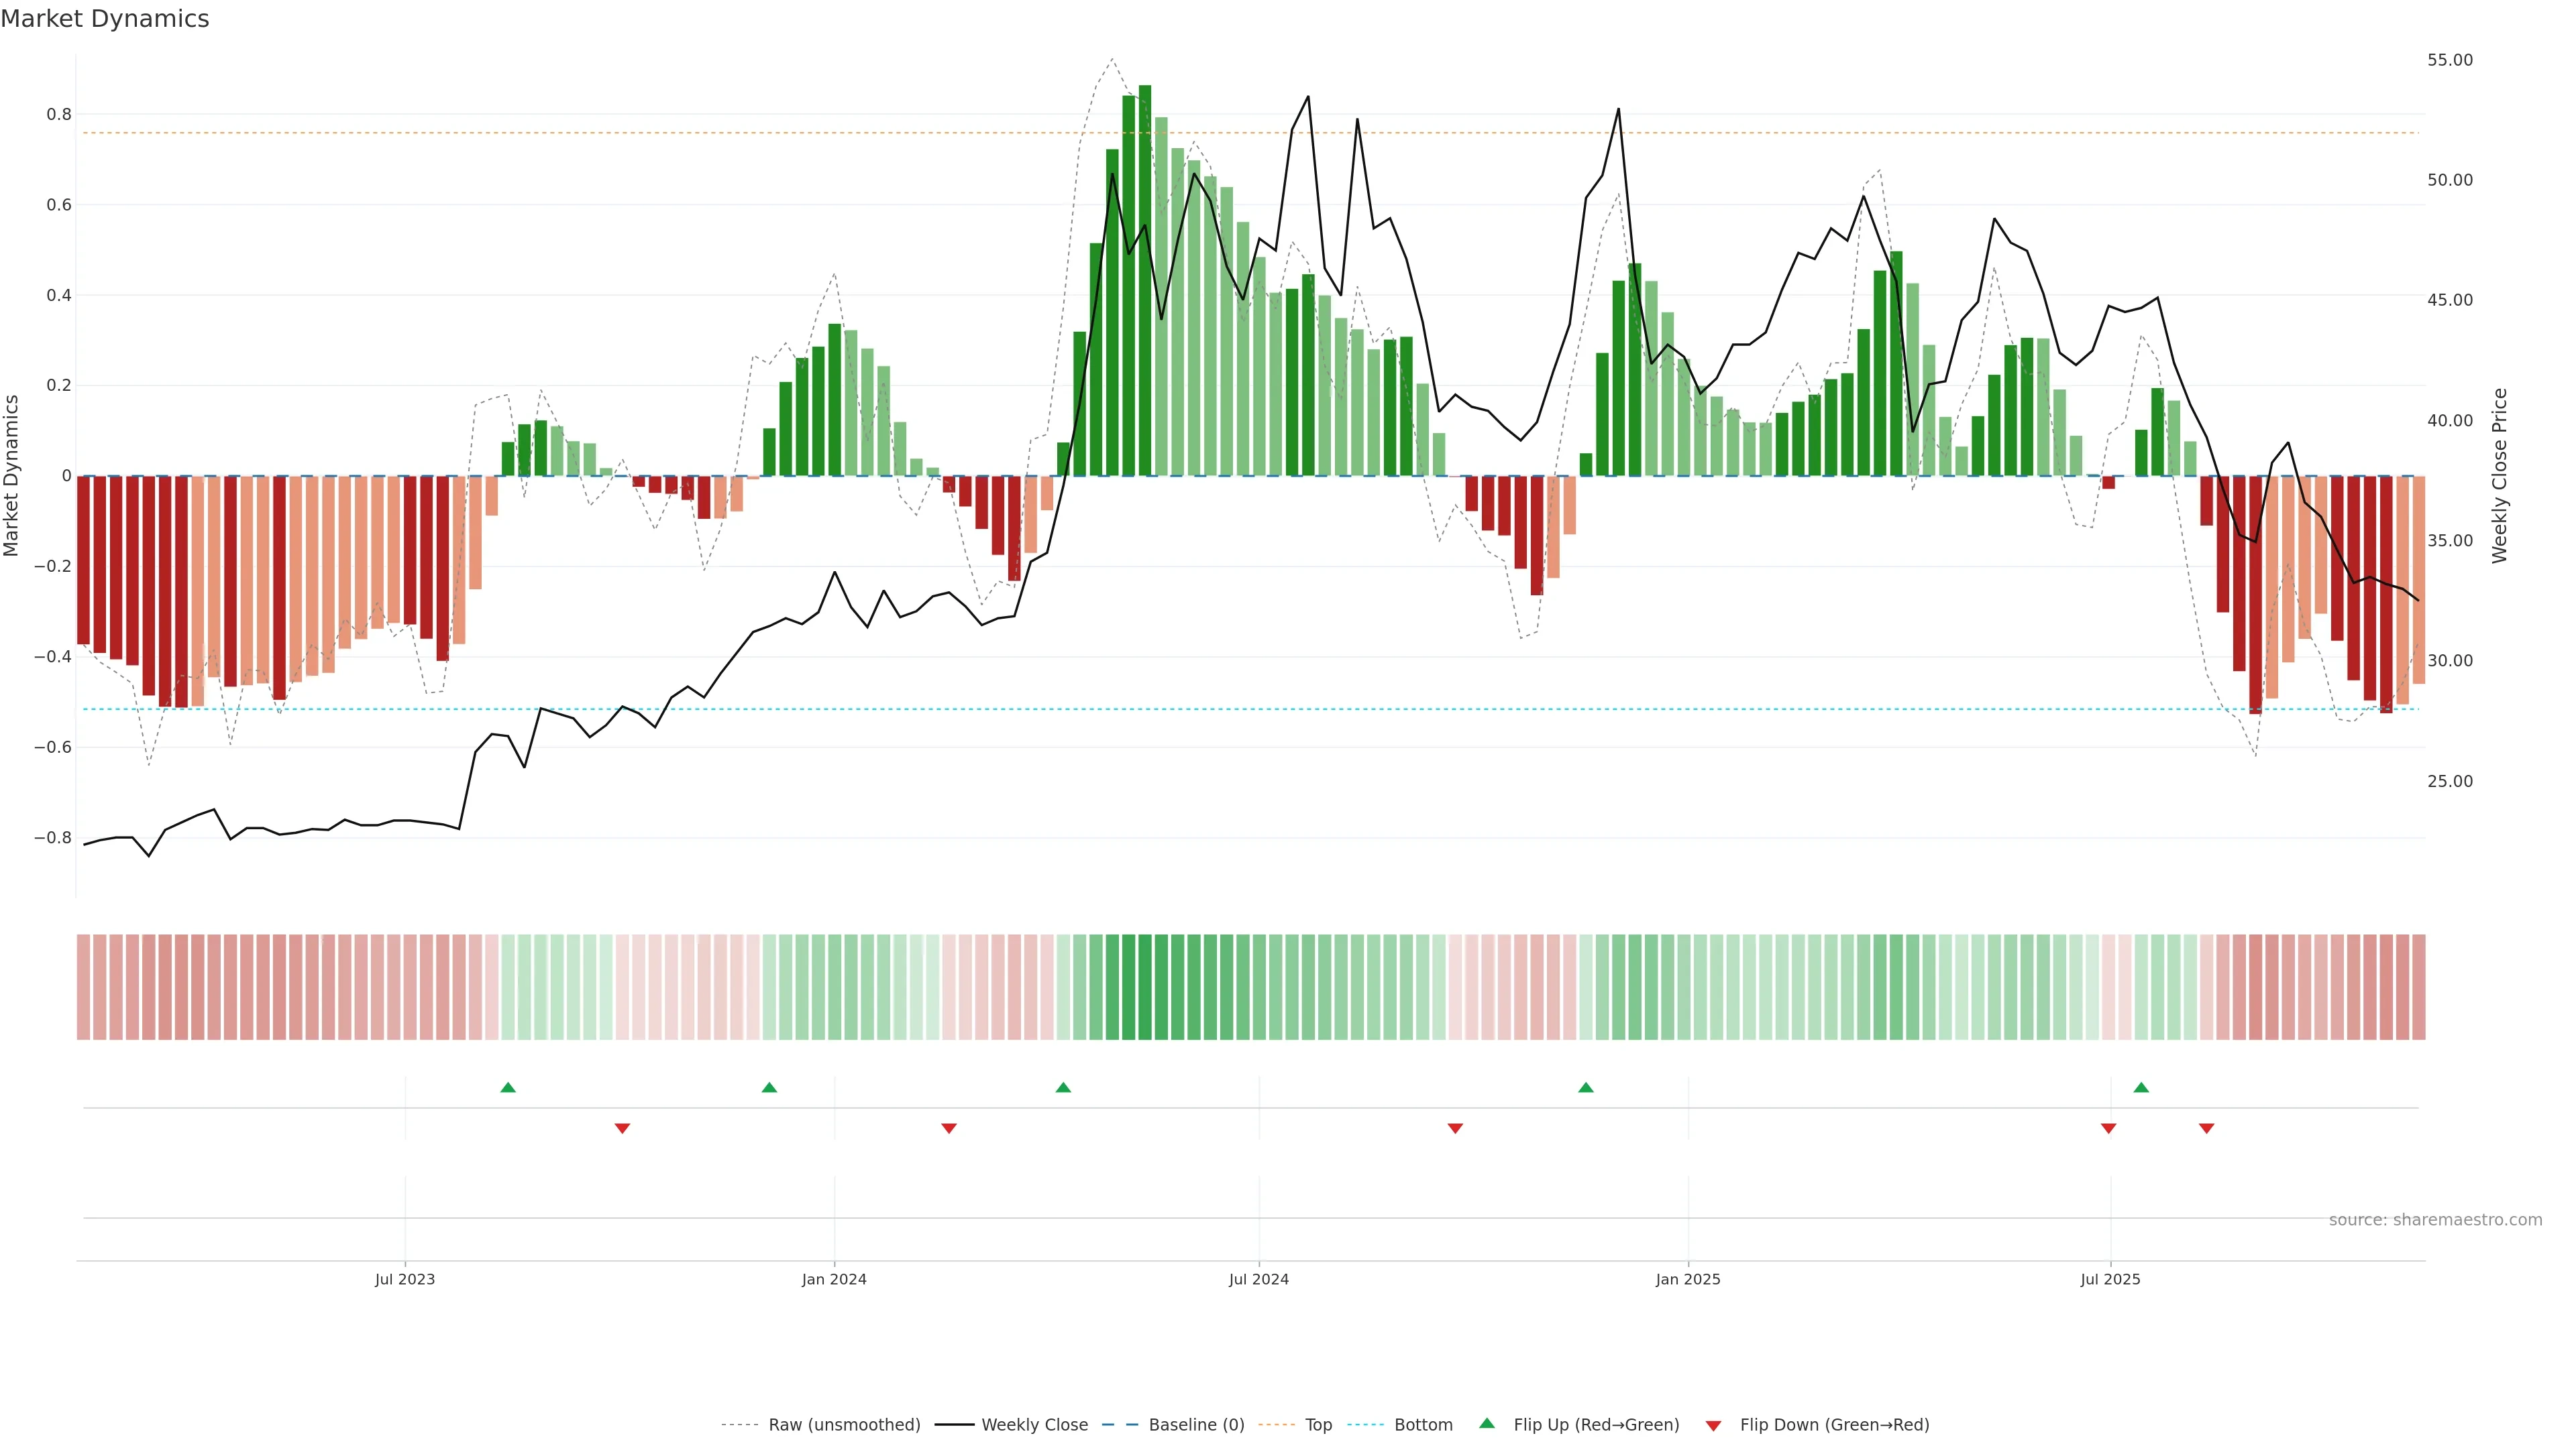Screen dimensions: 2576x1448
Task: Click the last red flip-down triangle marker
Action: 2207,1128
